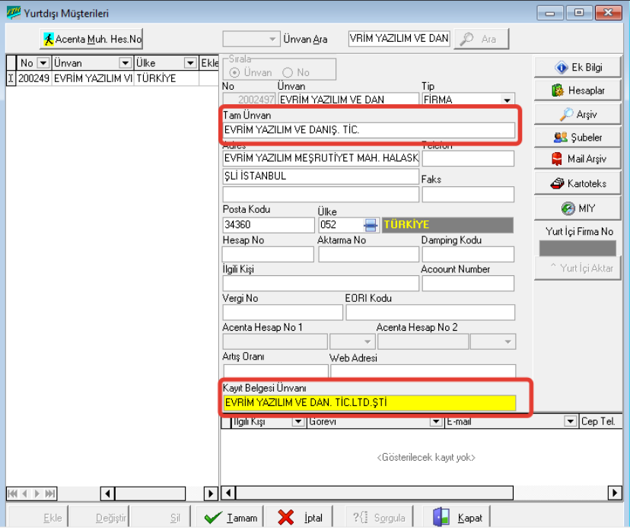Click the Ekle column header in list
The image size is (630, 530).
click(x=209, y=63)
